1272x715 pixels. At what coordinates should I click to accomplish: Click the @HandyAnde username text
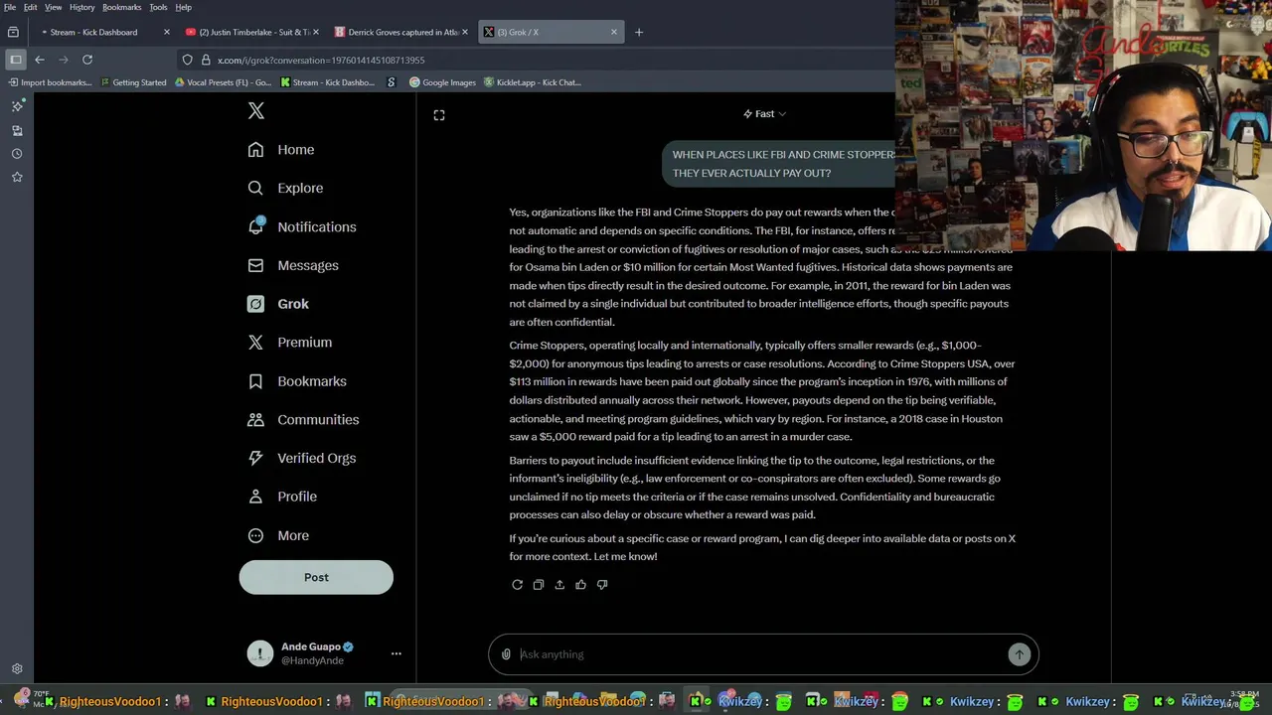(312, 660)
